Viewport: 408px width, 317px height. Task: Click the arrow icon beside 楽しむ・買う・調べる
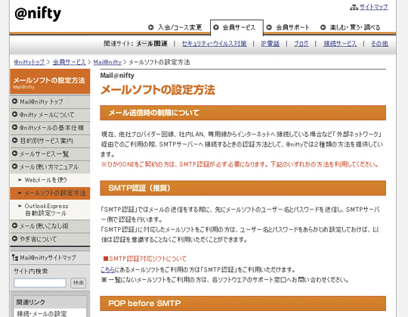(x=323, y=27)
